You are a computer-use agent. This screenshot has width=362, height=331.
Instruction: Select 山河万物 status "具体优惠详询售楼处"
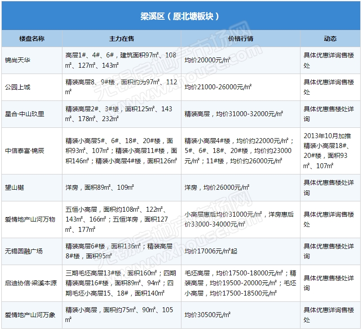(329, 219)
